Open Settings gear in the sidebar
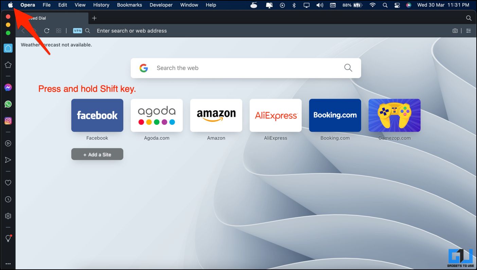This screenshot has width=477, height=270. point(8,216)
